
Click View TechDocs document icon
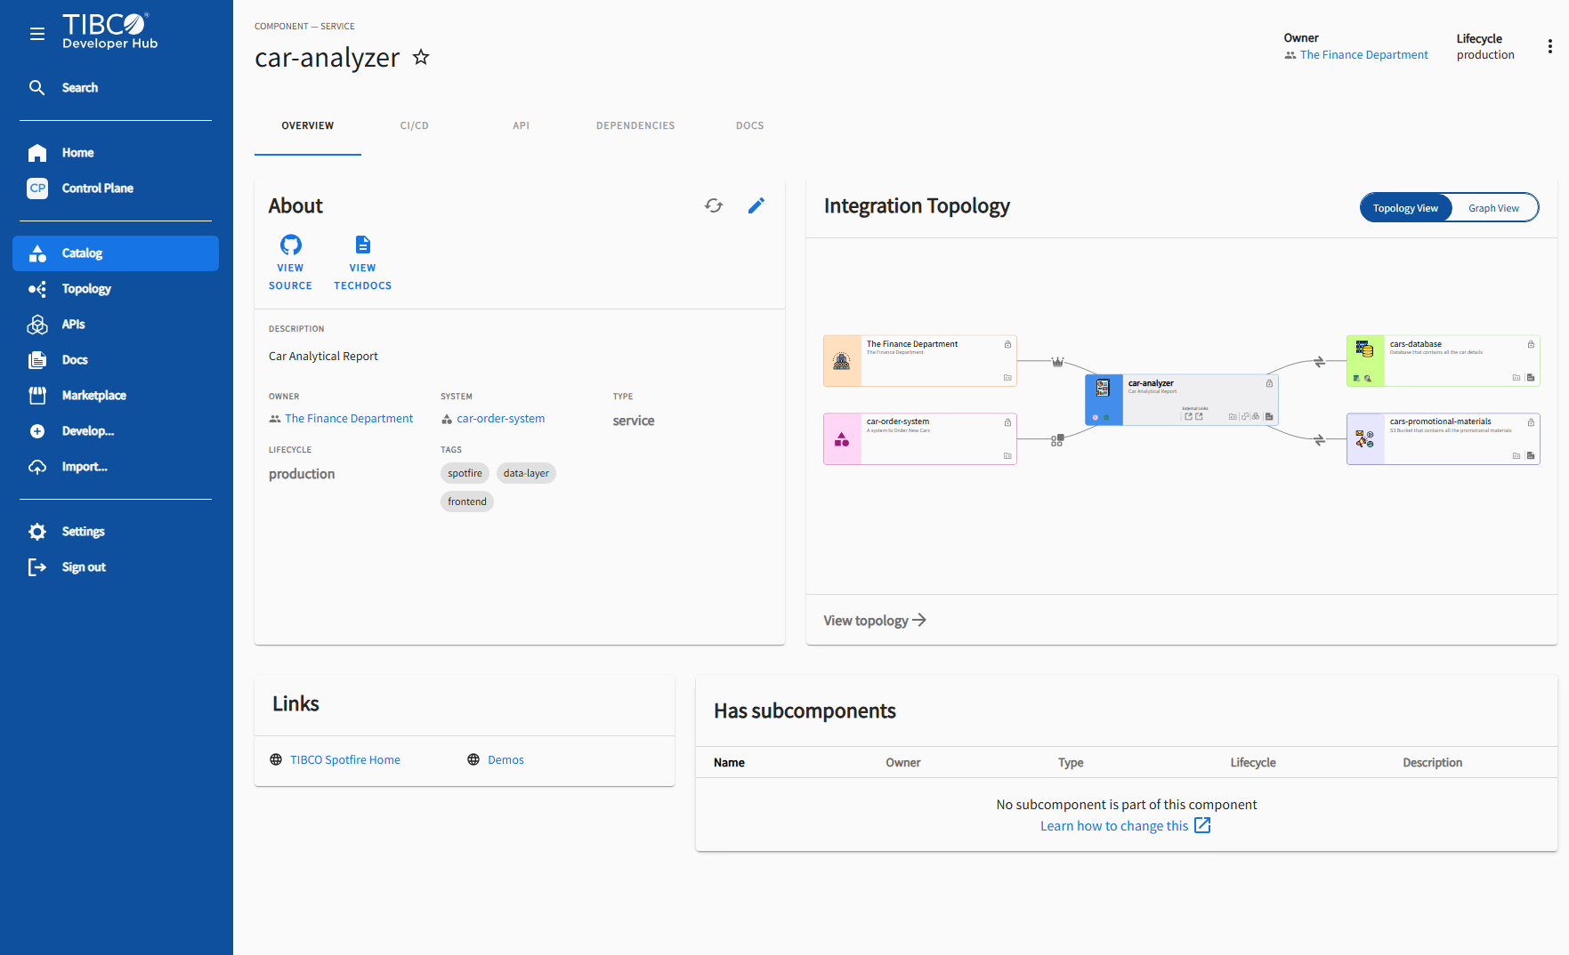tap(363, 245)
